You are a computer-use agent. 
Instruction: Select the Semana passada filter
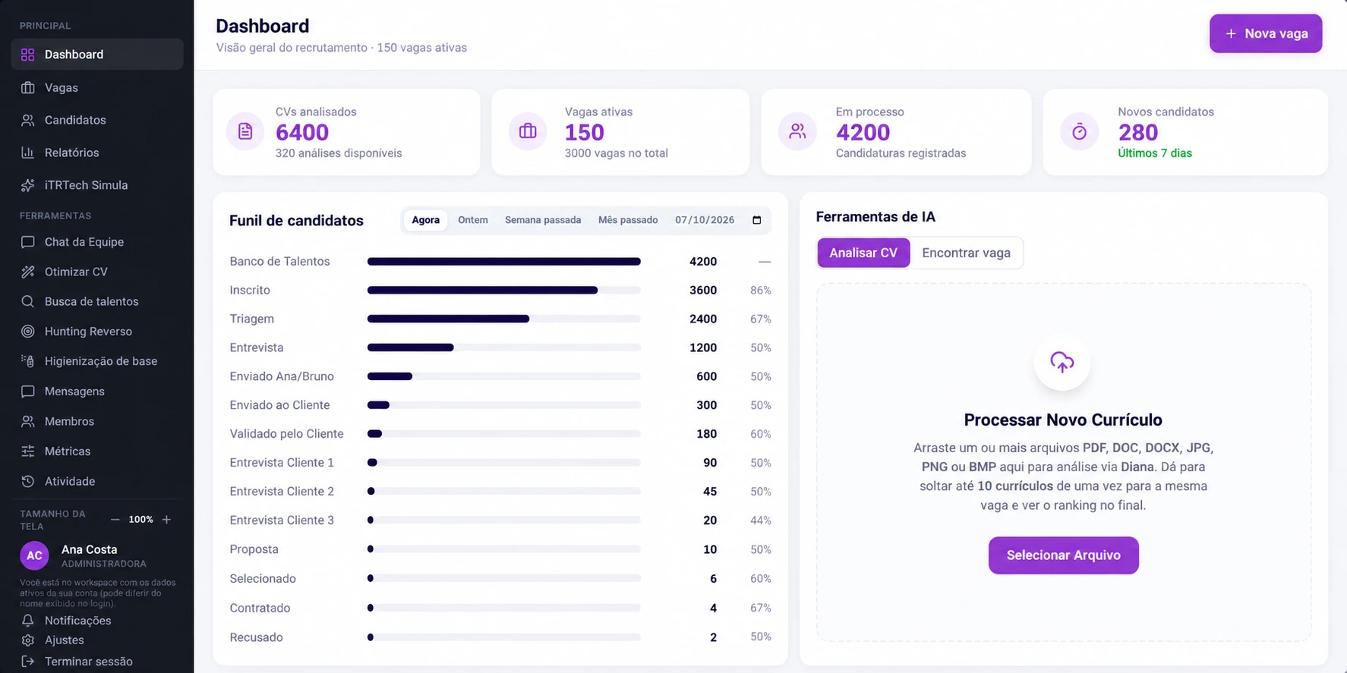(x=543, y=220)
